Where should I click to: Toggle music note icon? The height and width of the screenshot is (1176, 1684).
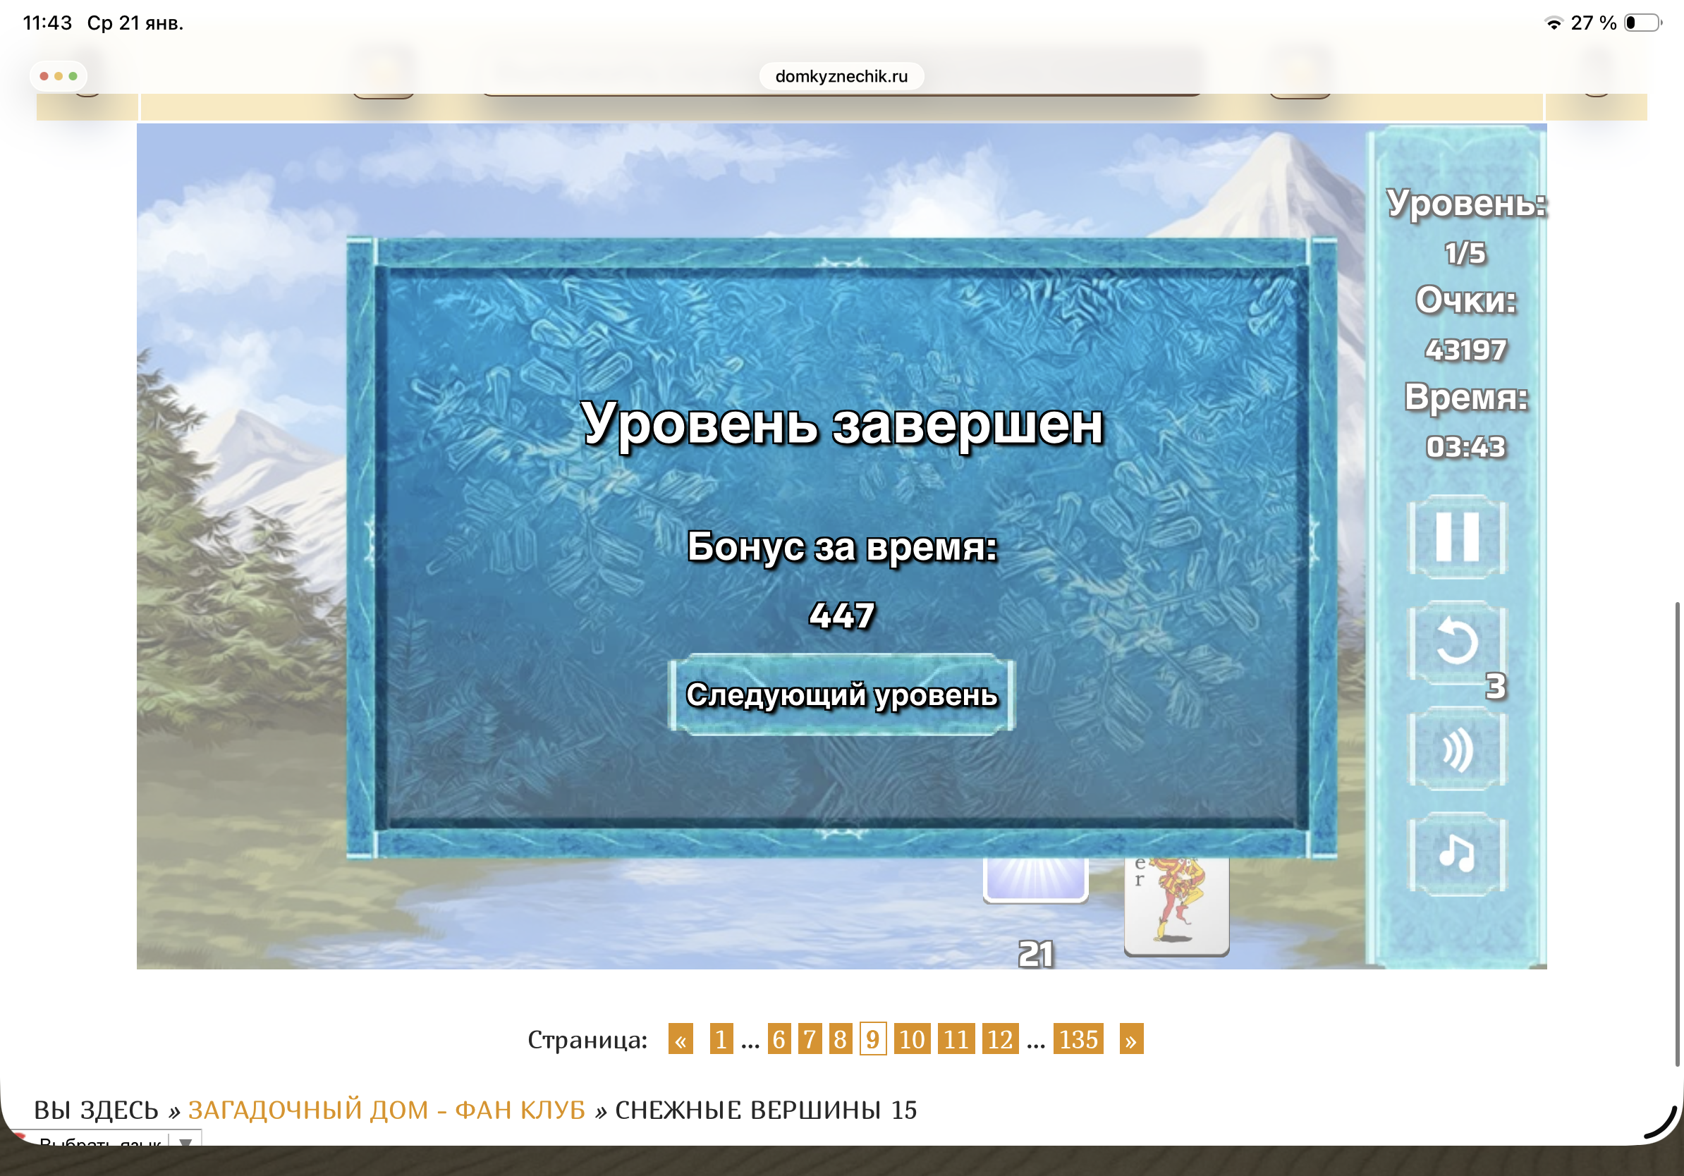click(x=1457, y=854)
